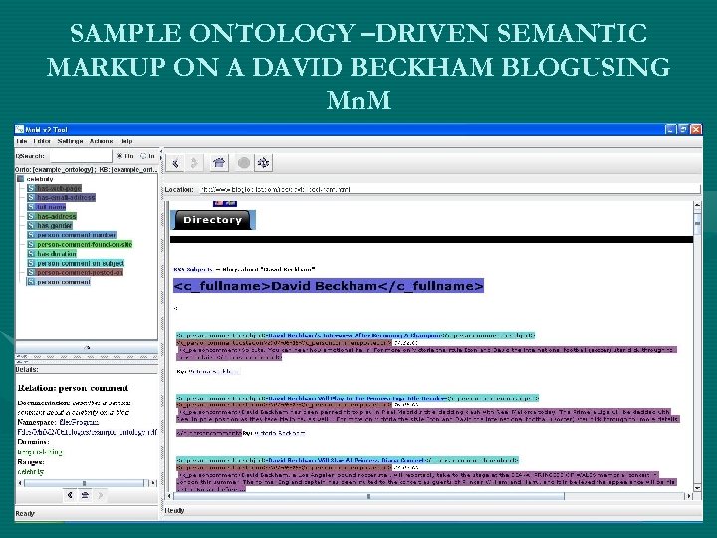
Task: Click the Ready status under the browser pane
Action: click(x=174, y=510)
